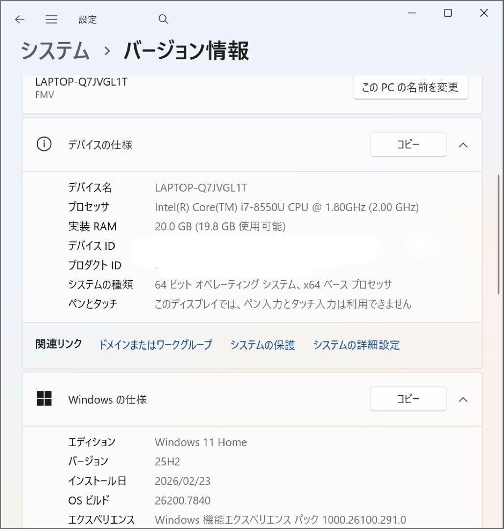Open settings search with magnifier icon
504x529 pixels.
click(163, 19)
